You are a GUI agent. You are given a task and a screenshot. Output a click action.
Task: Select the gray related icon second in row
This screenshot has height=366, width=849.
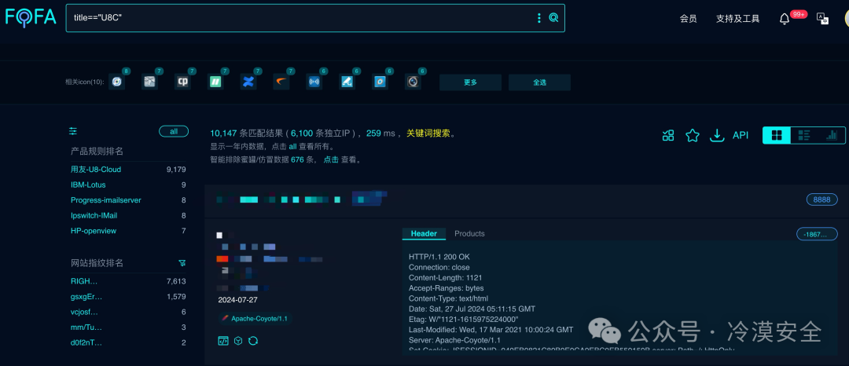pyautogui.click(x=149, y=82)
